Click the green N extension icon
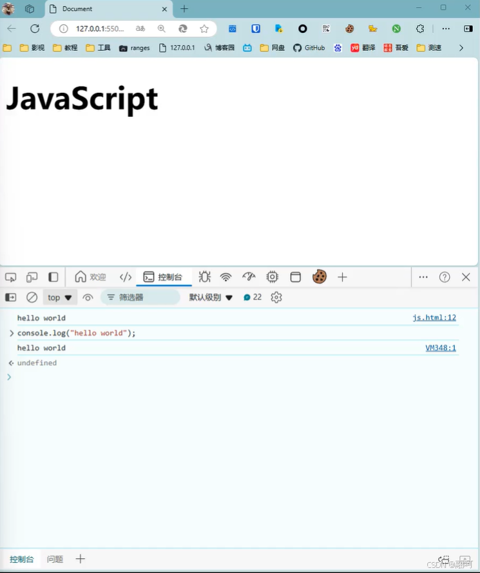This screenshot has height=573, width=480. coord(396,28)
